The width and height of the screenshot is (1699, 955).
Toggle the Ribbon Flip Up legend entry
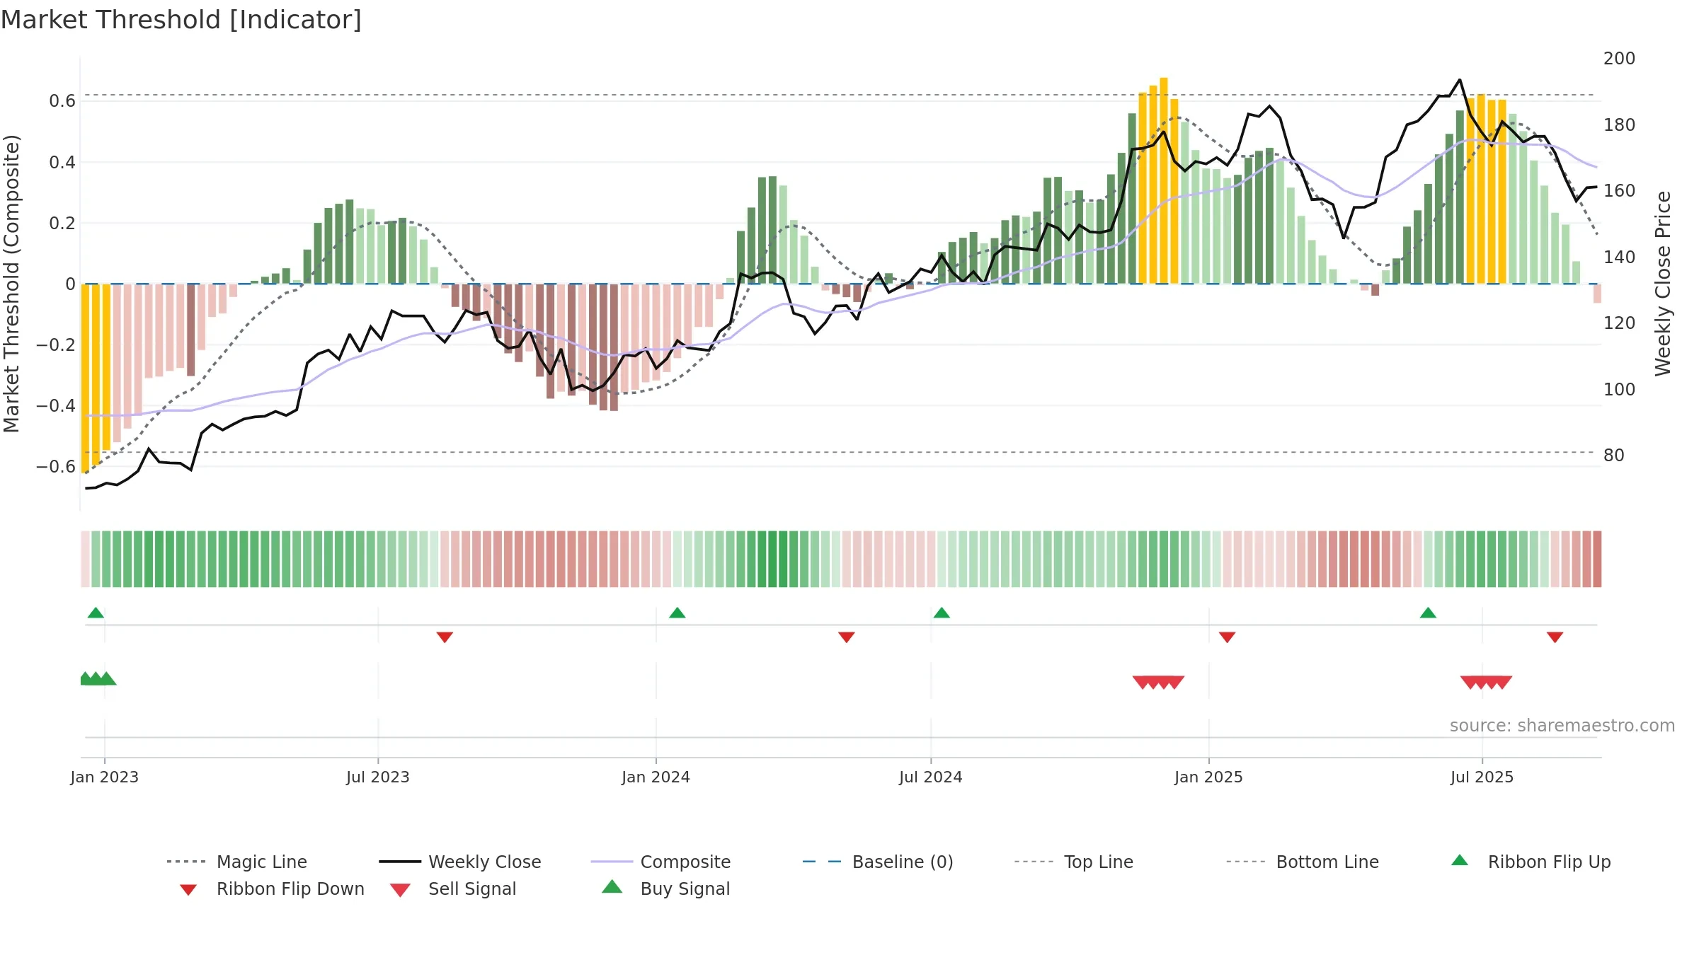coord(1531,862)
